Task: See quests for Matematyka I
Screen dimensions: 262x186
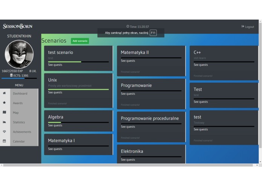Action: coord(55,149)
